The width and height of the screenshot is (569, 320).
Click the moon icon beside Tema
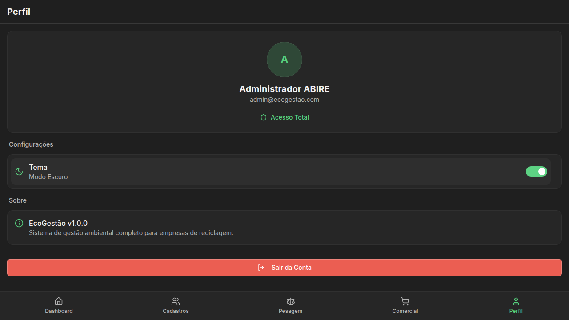19,172
